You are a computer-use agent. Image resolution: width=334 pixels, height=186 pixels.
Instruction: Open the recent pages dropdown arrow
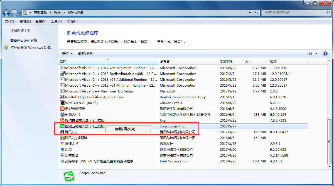(x=20, y=13)
